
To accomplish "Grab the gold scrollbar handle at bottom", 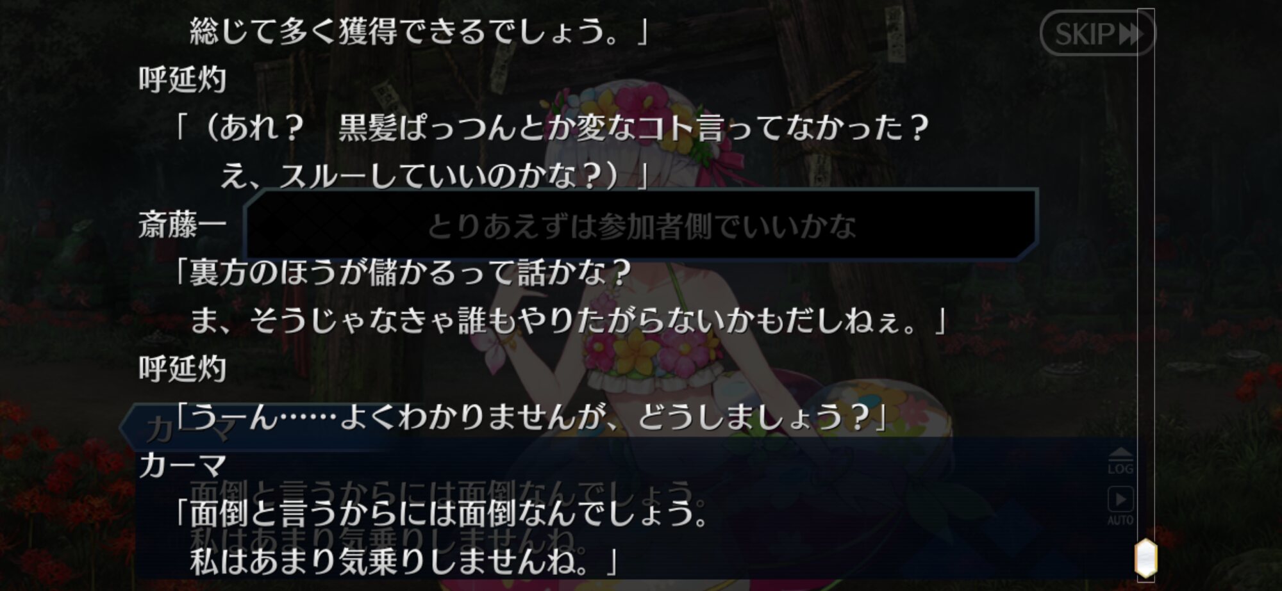I will [x=1146, y=558].
